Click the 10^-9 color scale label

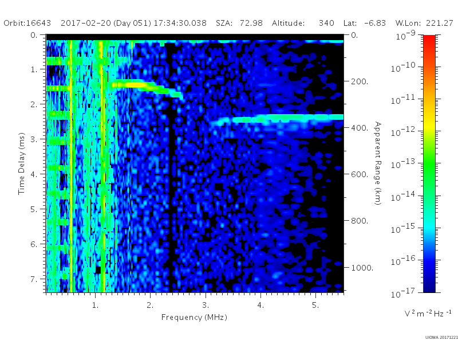pyautogui.click(x=406, y=36)
